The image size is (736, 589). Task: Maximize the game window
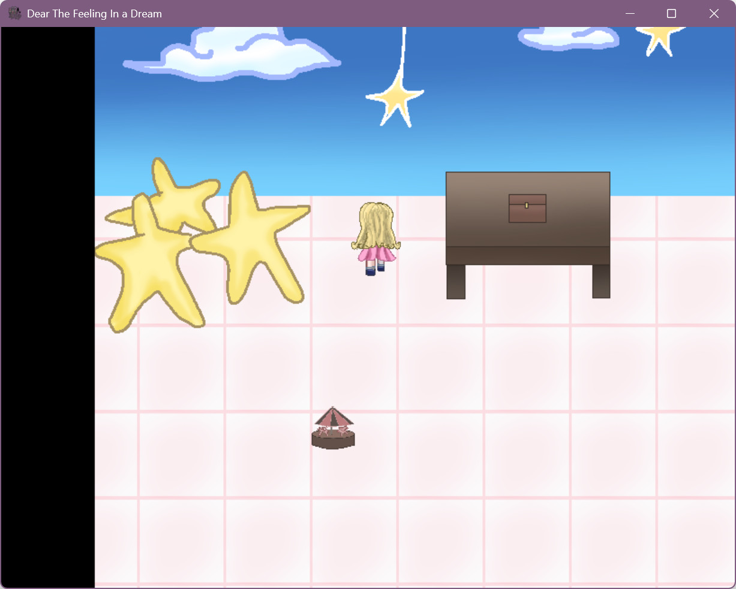(671, 13)
